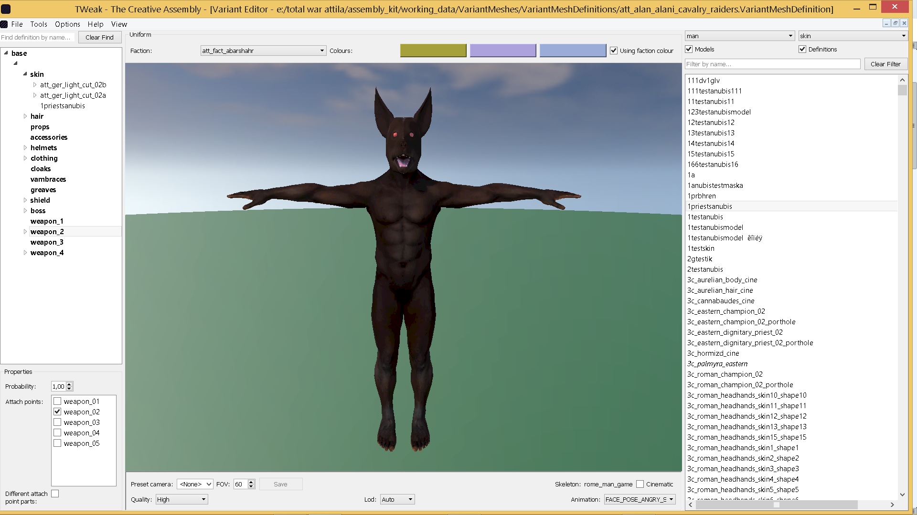This screenshot has width=917, height=515.
Task: Click the FOV spinner arrows
Action: tap(251, 484)
